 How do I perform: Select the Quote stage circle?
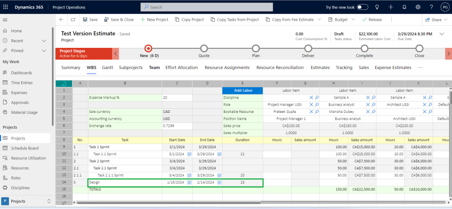[x=204, y=48]
